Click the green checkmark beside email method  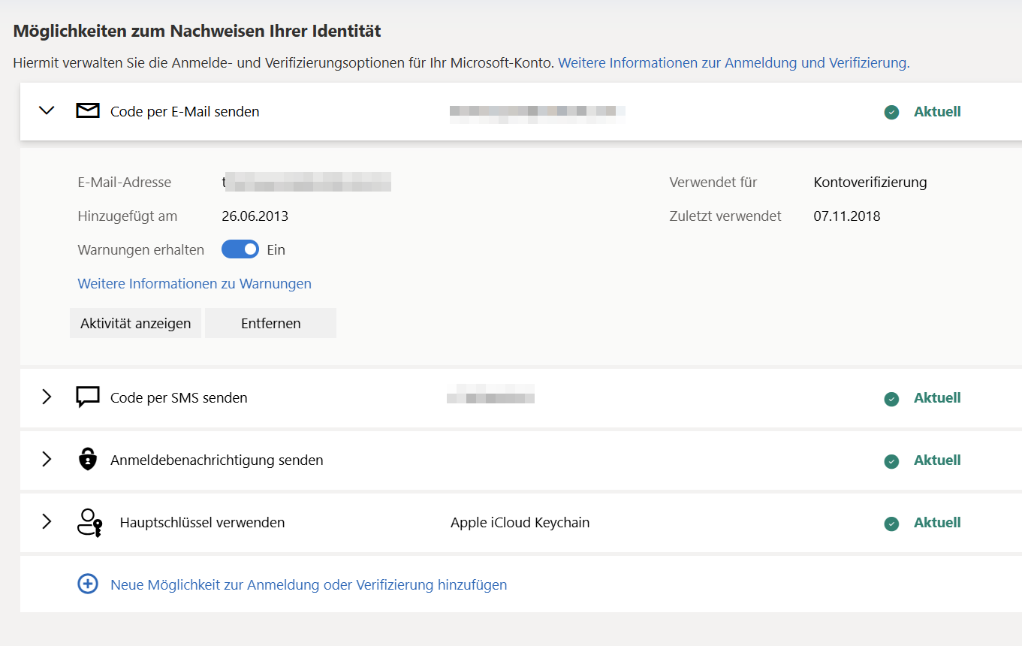pyautogui.click(x=891, y=111)
